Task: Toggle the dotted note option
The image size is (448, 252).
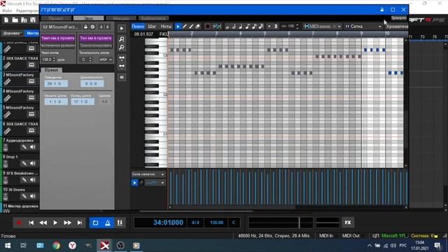Action: 269,27
